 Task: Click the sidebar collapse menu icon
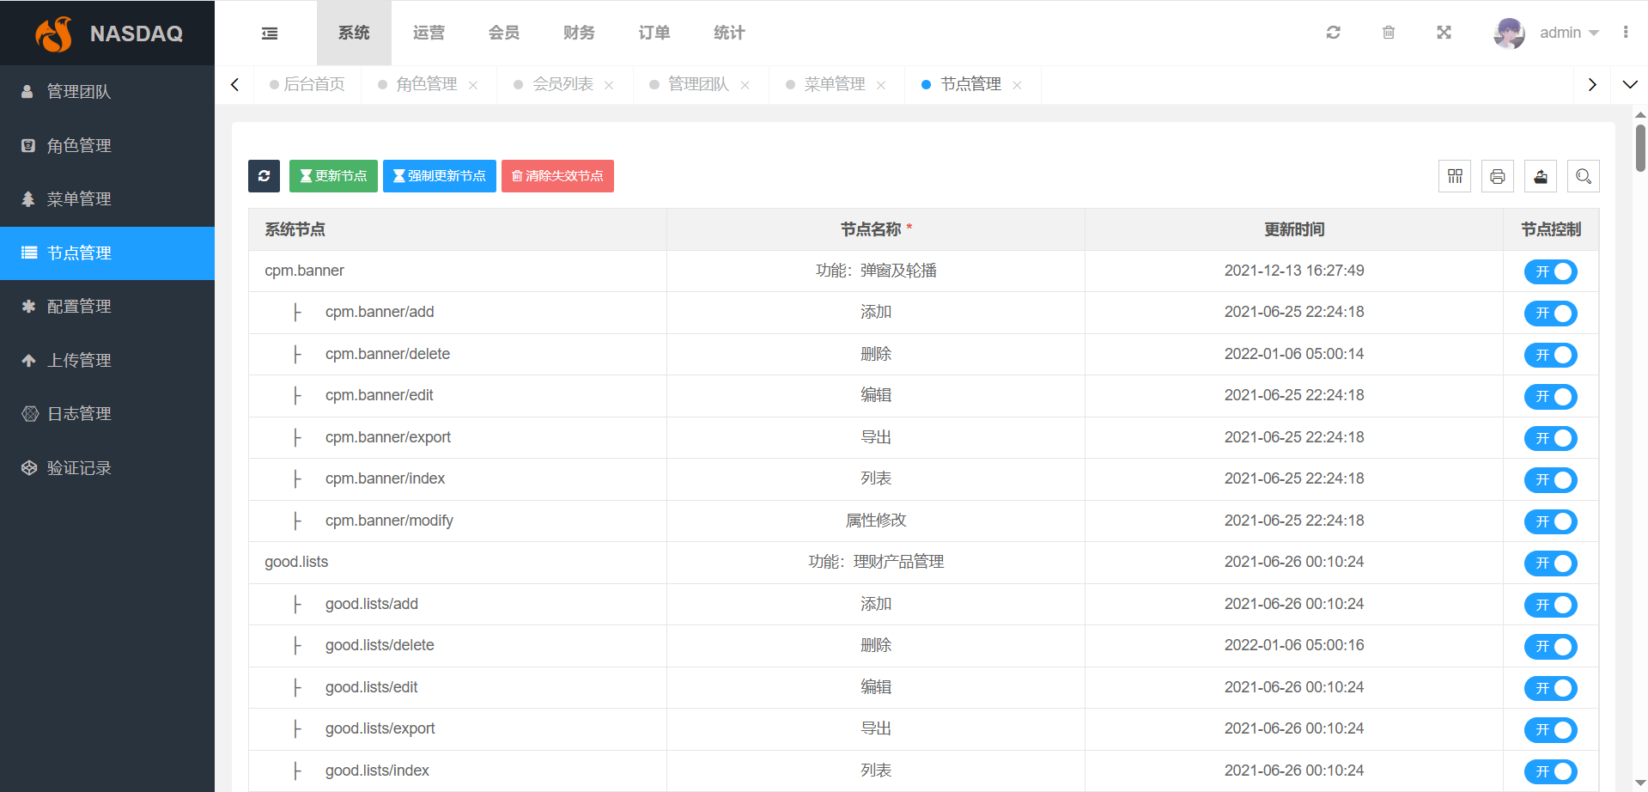pos(270,34)
